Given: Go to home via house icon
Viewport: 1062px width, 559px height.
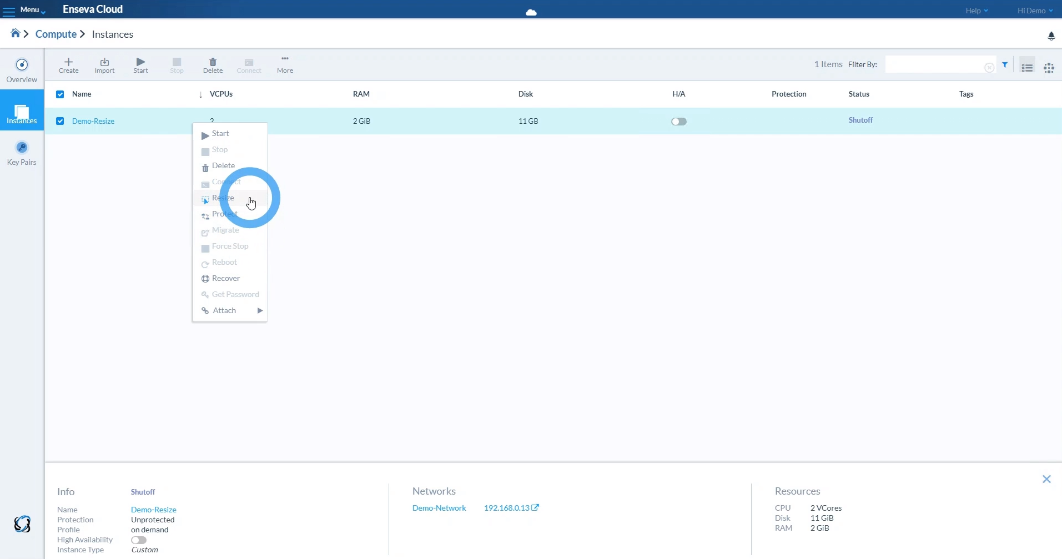Looking at the screenshot, I should point(16,33).
